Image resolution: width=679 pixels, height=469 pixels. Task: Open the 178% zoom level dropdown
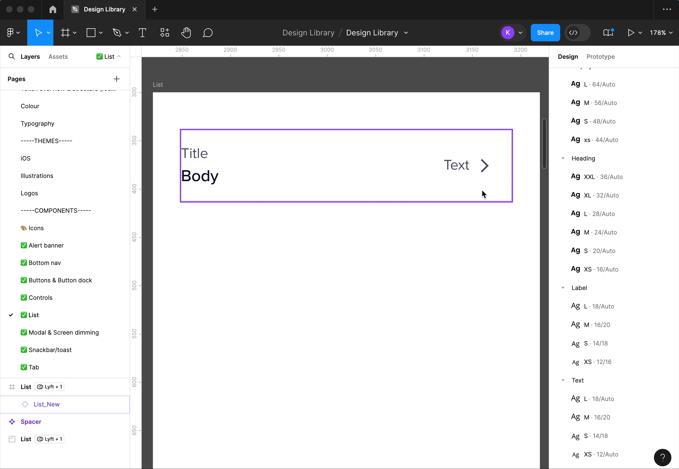pyautogui.click(x=661, y=33)
